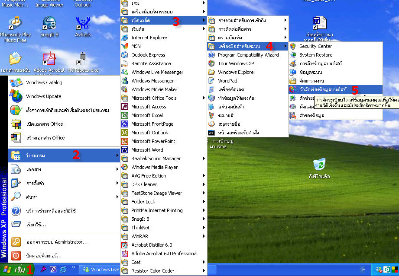
Task: Expand the Disk Cleaner folder
Action: click(x=164, y=184)
